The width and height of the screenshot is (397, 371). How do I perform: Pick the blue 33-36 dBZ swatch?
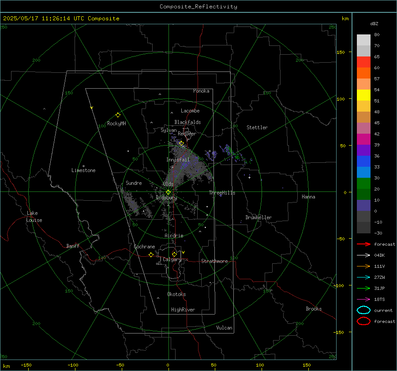[x=363, y=161]
